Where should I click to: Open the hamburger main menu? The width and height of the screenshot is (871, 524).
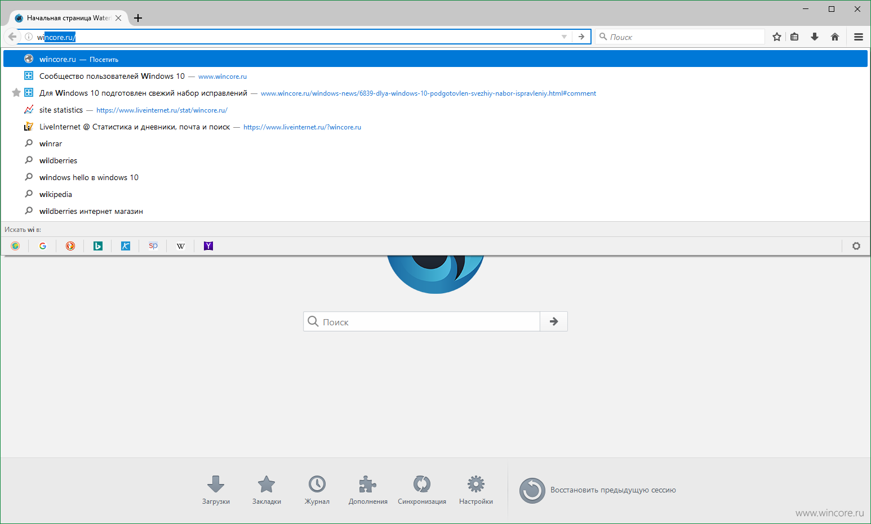click(859, 37)
